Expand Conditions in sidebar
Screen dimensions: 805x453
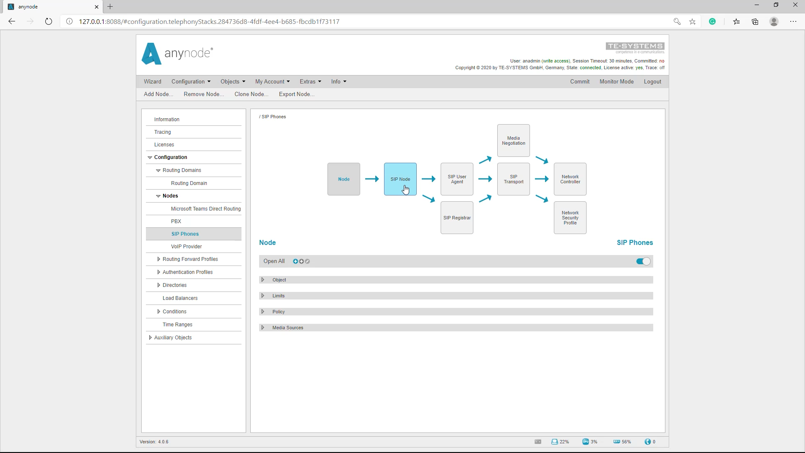point(158,312)
